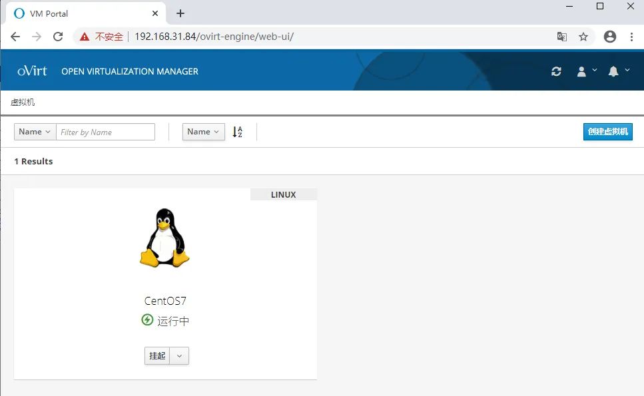Screen dimensions: 644x396
Task: Close the VM Portal tab
Action: pyautogui.click(x=155, y=13)
